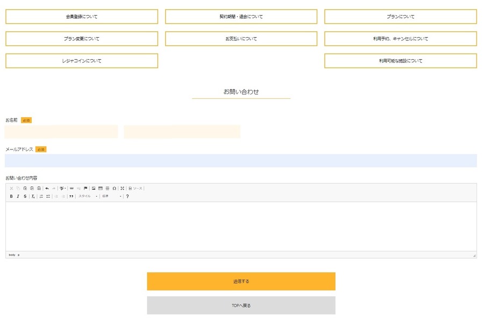Insert a bulleted list

coord(48,196)
